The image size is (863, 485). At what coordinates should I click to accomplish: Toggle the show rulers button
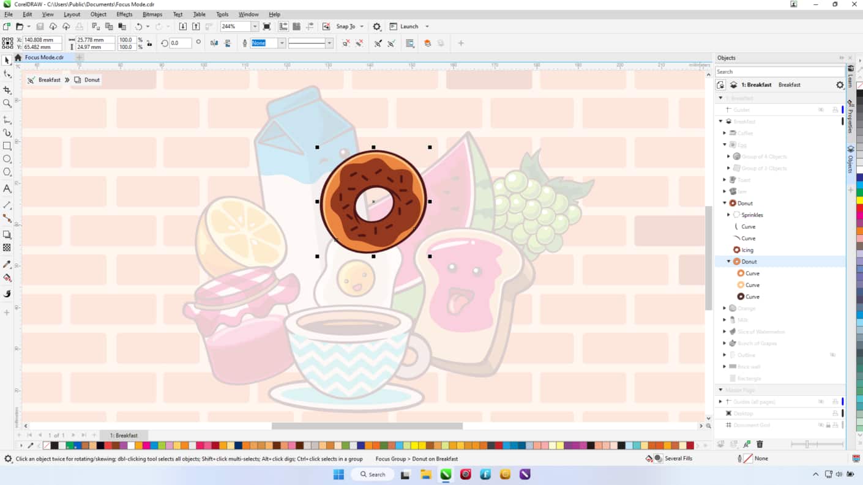point(283,26)
